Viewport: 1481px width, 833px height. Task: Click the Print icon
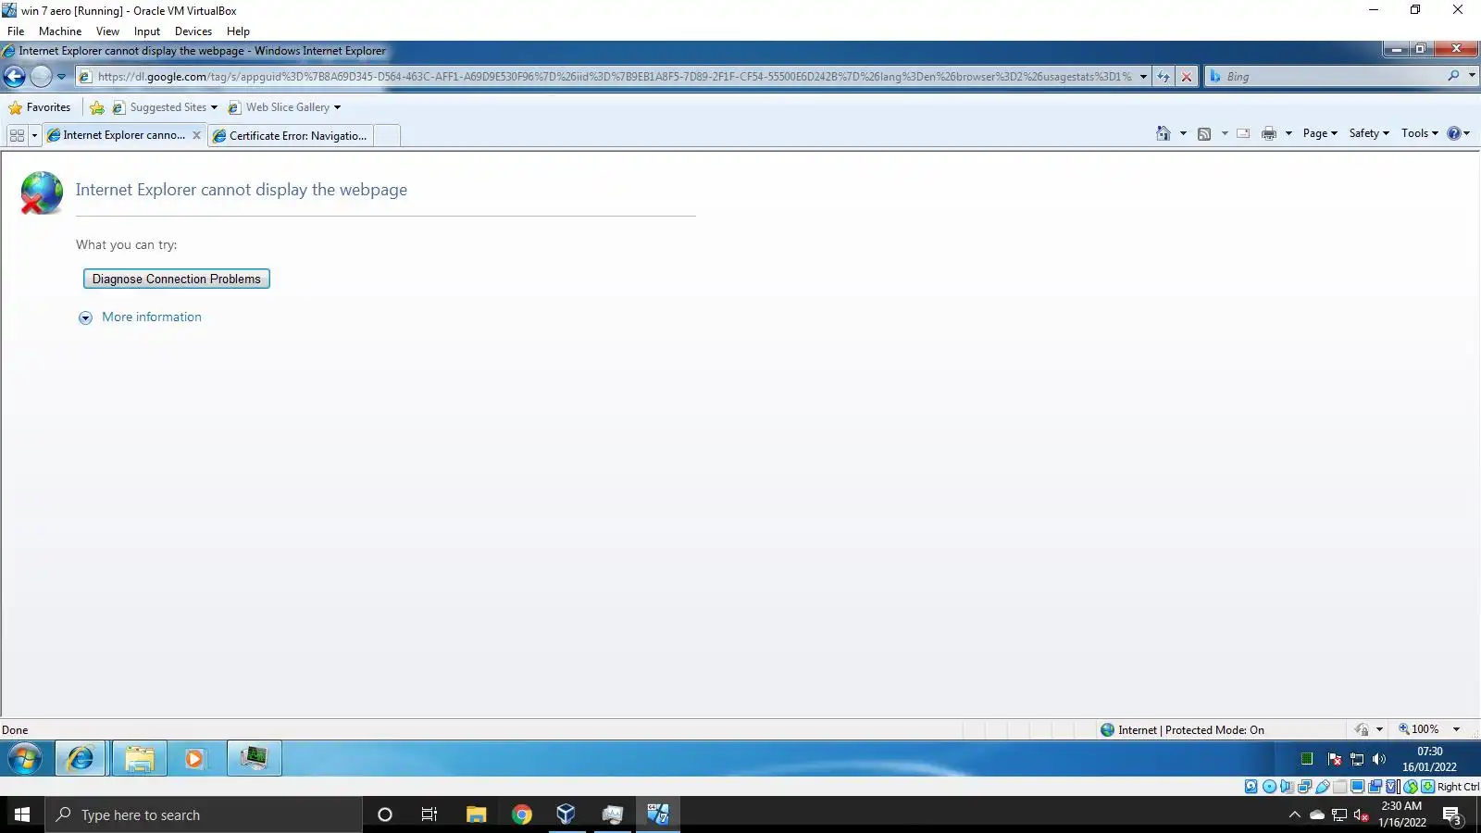1269,133
